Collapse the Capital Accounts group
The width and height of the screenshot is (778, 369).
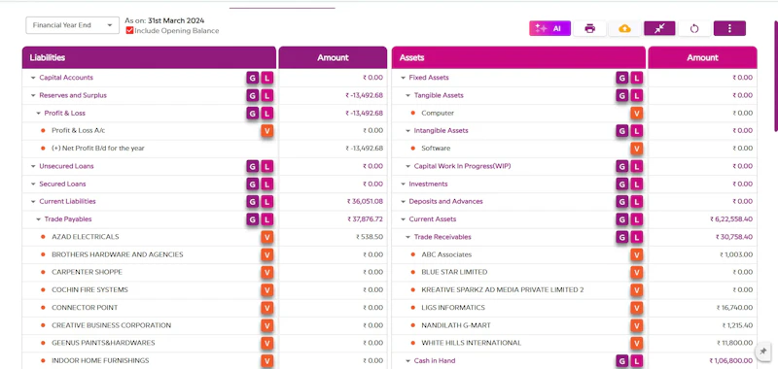tap(33, 78)
